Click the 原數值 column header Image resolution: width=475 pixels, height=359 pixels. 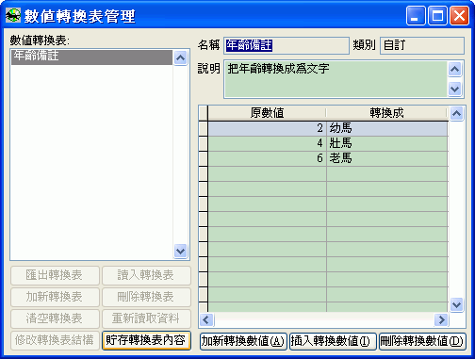[x=267, y=113]
